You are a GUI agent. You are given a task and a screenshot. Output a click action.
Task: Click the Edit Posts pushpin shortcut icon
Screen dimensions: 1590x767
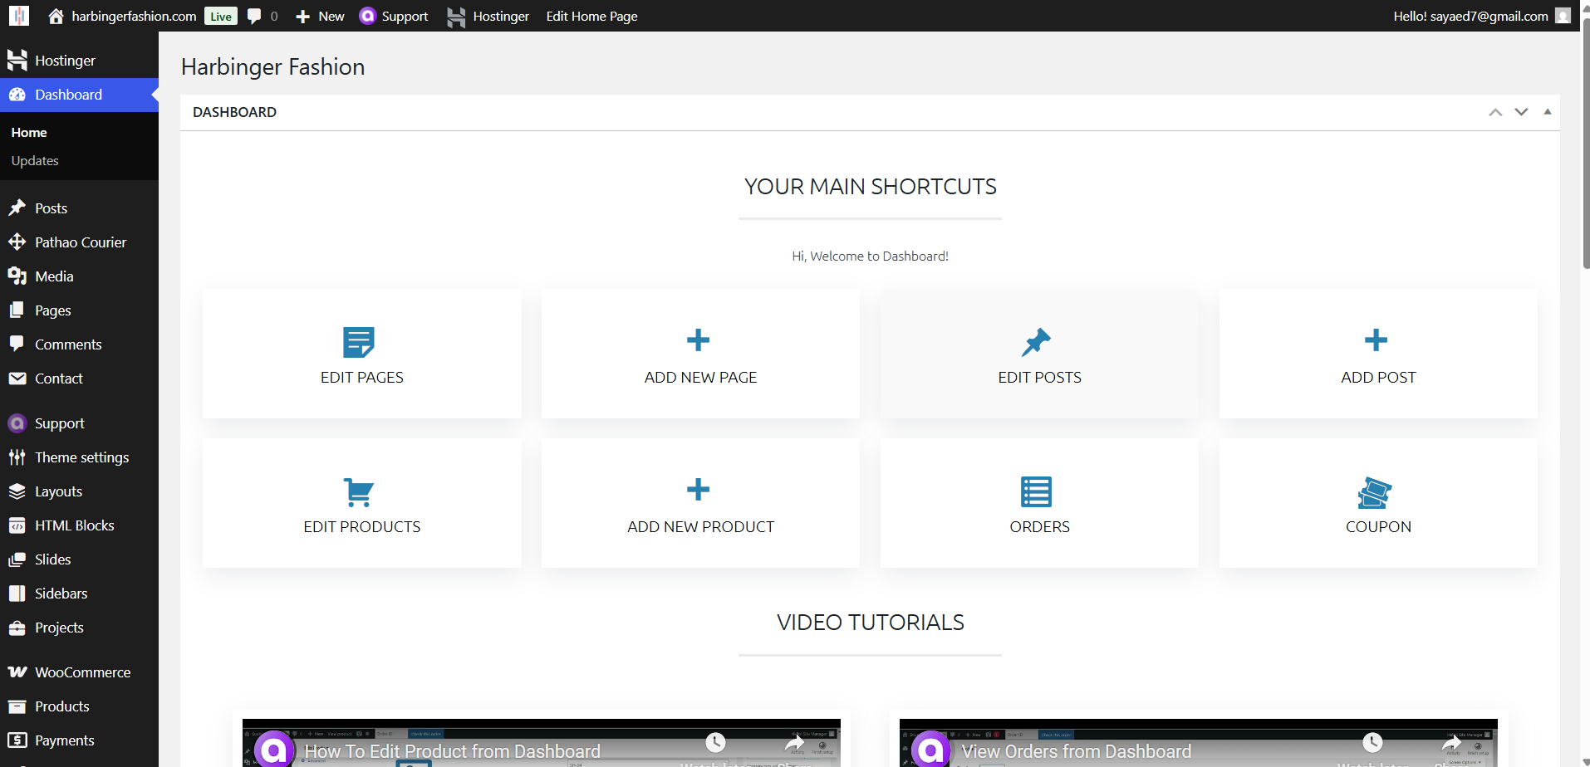(x=1037, y=341)
